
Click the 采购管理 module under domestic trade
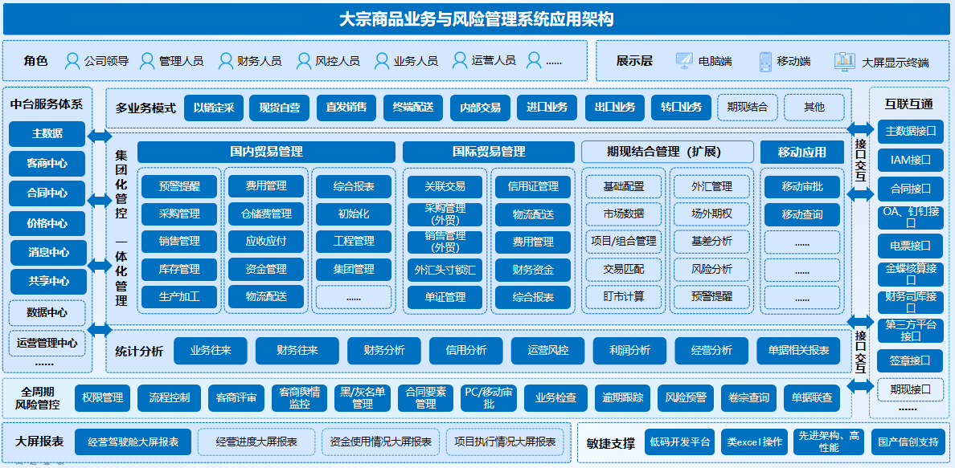pyautogui.click(x=179, y=214)
